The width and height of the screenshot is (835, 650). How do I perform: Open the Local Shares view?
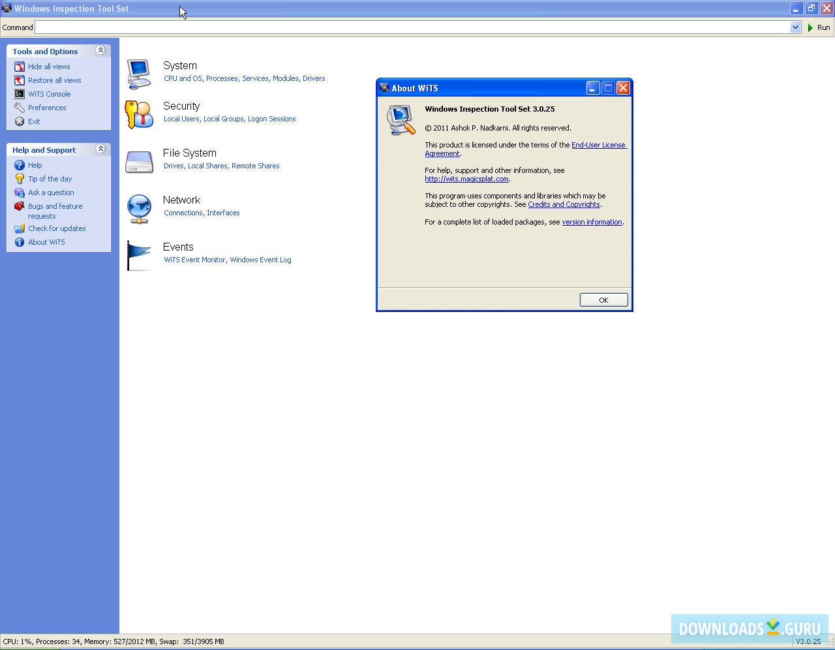tap(207, 166)
